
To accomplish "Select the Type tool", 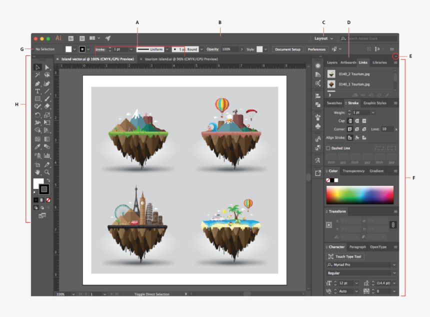I will (x=37, y=91).
